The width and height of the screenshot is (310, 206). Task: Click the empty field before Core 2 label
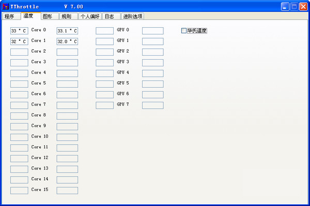click(19, 52)
